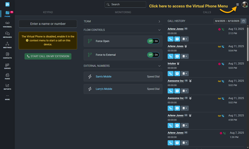Open the Faxes section
The width and height of the screenshot is (249, 149).
click(7, 76)
